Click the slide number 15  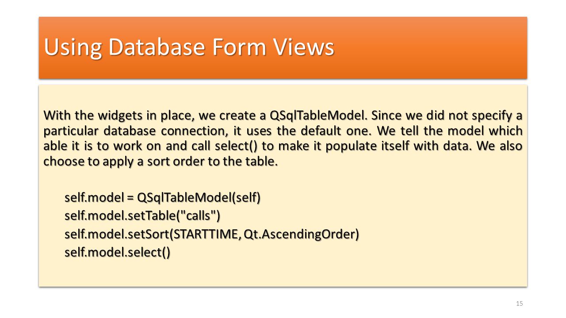click(x=520, y=303)
